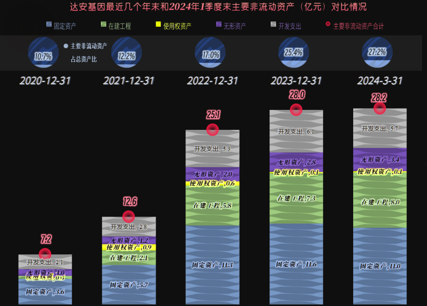Click the 28.0 total value label

[x=297, y=95]
